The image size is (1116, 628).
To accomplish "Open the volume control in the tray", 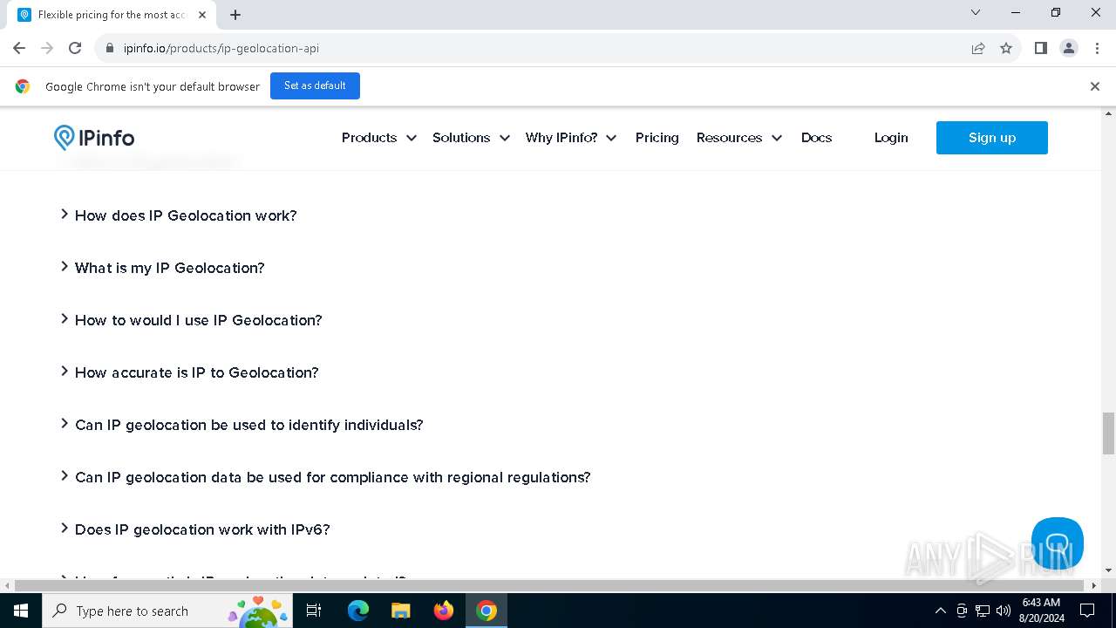I will (1004, 611).
